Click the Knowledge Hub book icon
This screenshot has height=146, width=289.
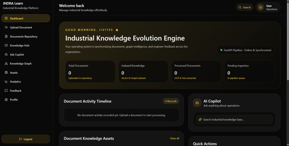[6, 45]
